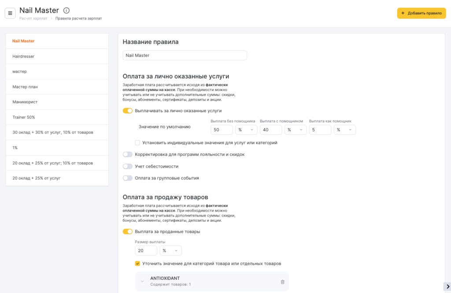Delete the ANTIOXIDANT category with trash icon
Screen dimensions: 451x293
pos(282,282)
